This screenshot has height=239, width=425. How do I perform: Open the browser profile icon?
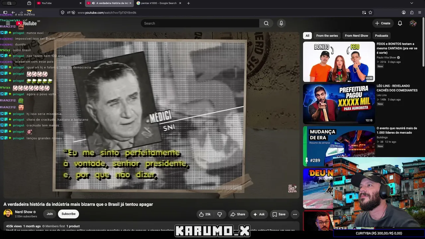(404, 13)
